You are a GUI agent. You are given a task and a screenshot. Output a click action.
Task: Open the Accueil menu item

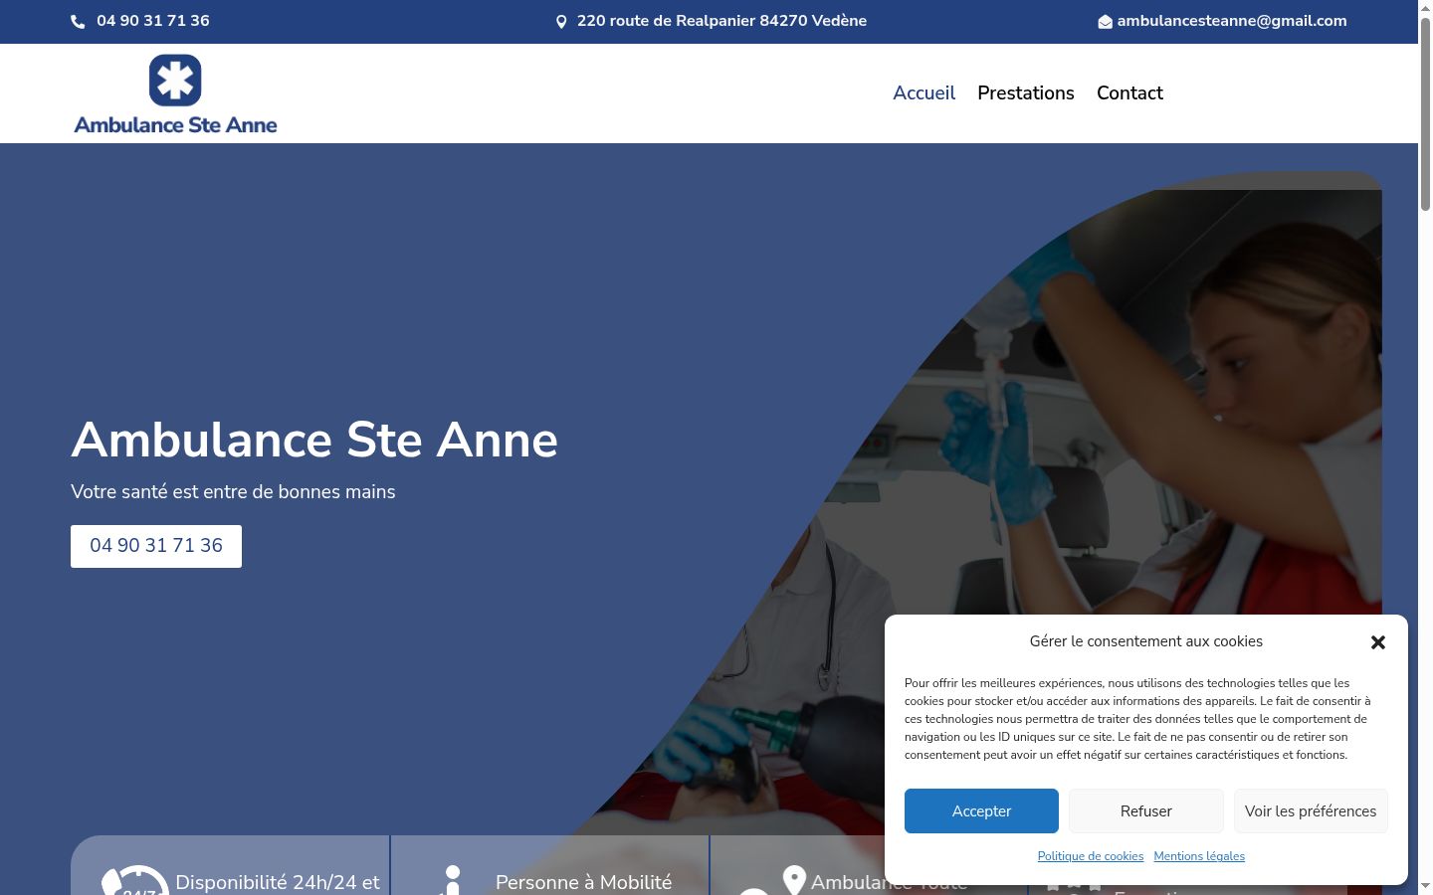[923, 93]
